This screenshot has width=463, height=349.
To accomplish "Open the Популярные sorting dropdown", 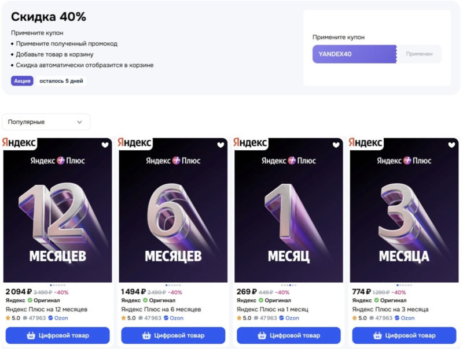I will [x=46, y=122].
